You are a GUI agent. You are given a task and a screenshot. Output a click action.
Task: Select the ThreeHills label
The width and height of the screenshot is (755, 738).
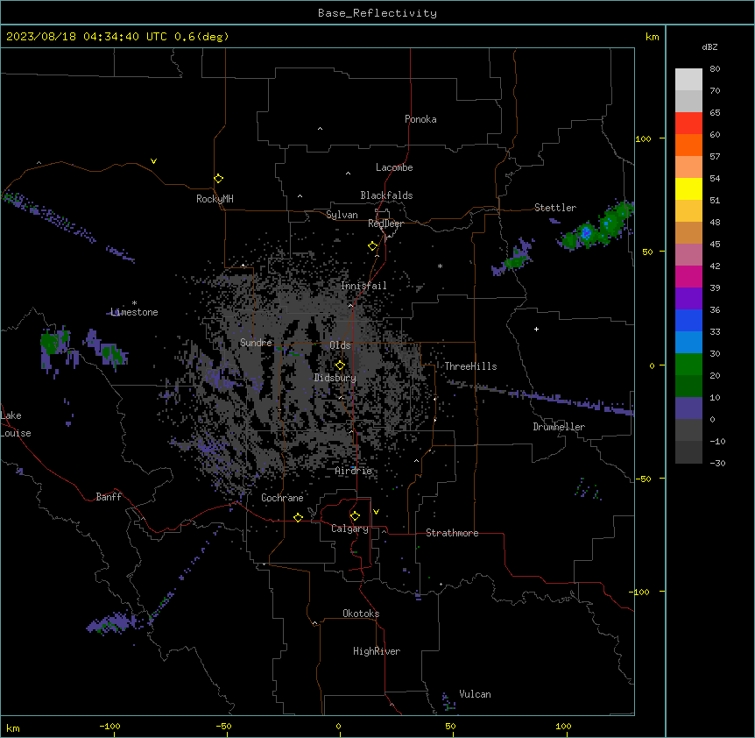pos(470,366)
